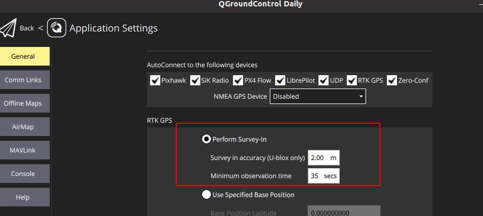Uncheck the UDP autoconnect checkbox
This screenshot has height=216, width=483.
pyautogui.click(x=323, y=81)
